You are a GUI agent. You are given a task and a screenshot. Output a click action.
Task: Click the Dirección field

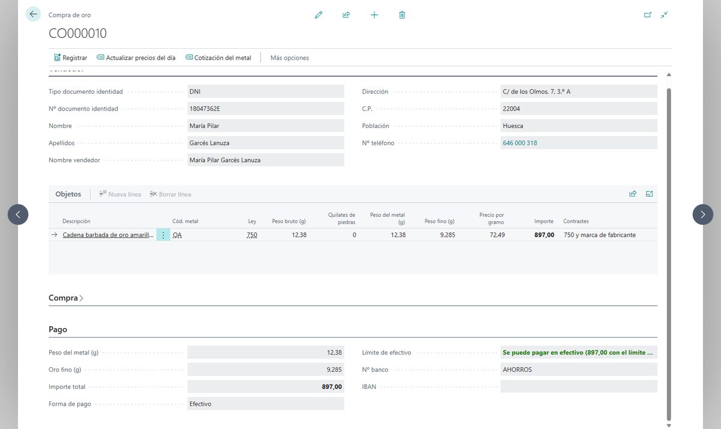coord(579,91)
